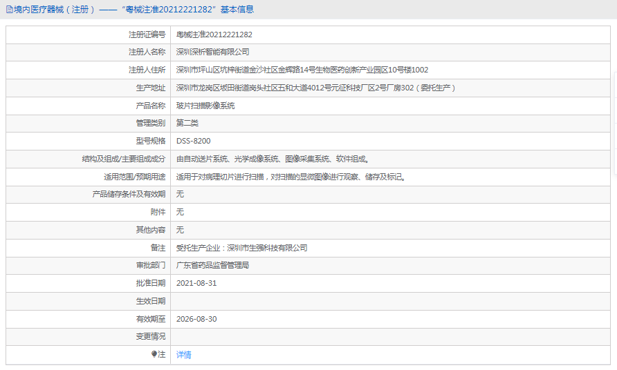Select registration number 粤械注准20212221282 cell
Viewport: 617px width, 370px height.
214,35
